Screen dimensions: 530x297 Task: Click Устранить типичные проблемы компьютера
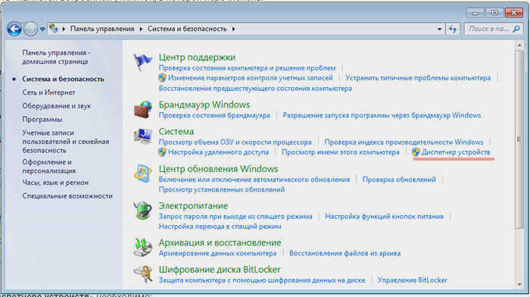tap(418, 78)
